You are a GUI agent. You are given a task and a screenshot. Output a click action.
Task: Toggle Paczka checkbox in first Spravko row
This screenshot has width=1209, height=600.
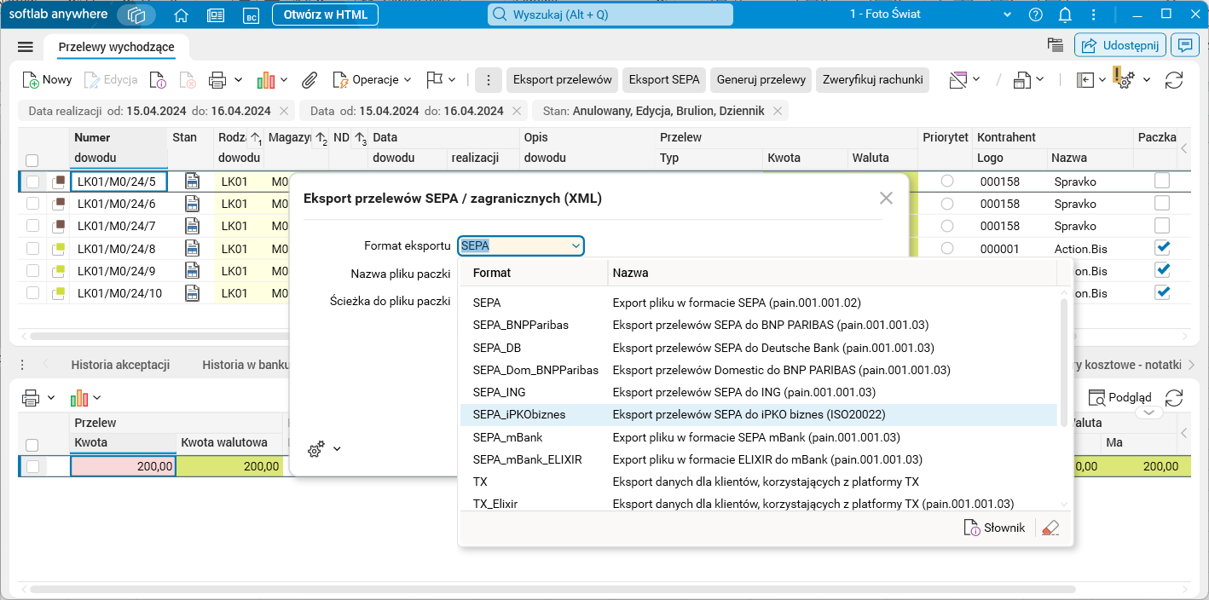pyautogui.click(x=1161, y=181)
